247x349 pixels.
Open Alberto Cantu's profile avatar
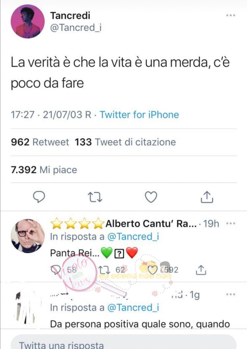pyautogui.click(x=28, y=236)
